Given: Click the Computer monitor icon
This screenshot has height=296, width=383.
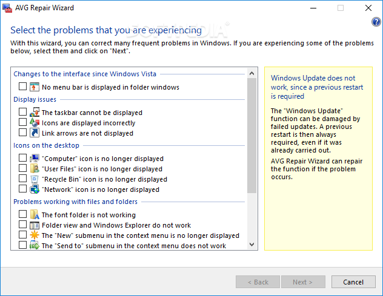Looking at the screenshot, I should (x=35, y=158).
